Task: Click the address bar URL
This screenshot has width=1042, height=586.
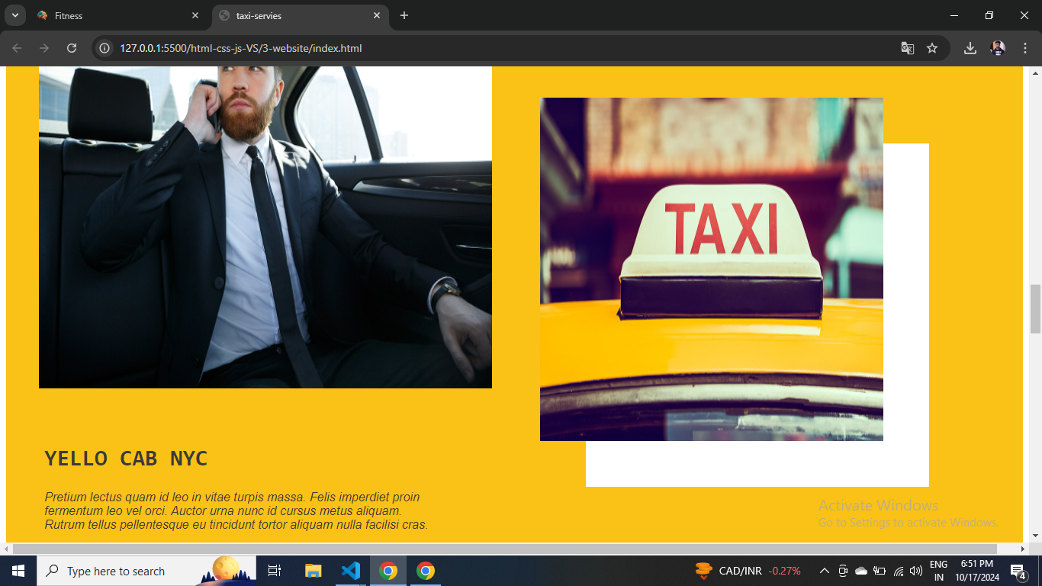Action: click(240, 48)
